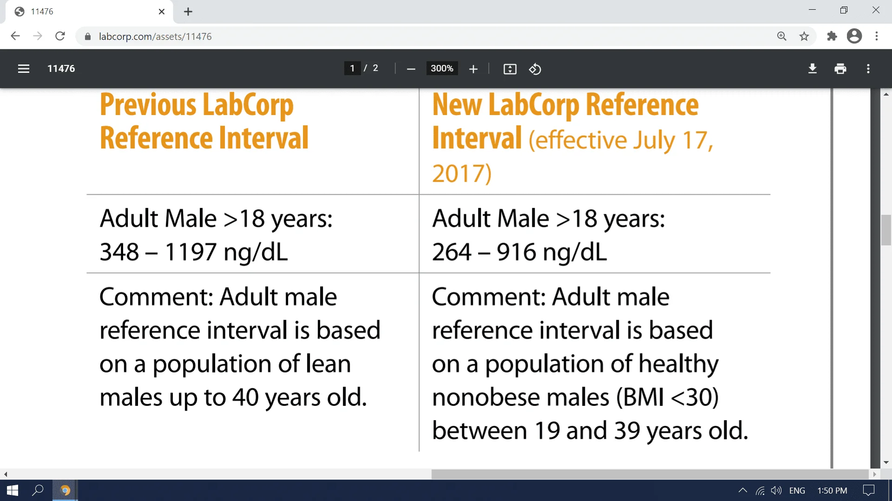Open network connection tray icon
This screenshot has height=501, width=892.
pyautogui.click(x=760, y=490)
